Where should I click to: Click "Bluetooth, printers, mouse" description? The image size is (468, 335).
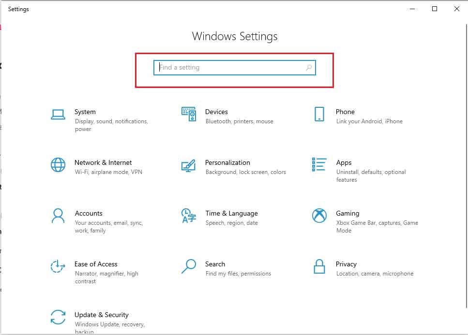pos(239,121)
